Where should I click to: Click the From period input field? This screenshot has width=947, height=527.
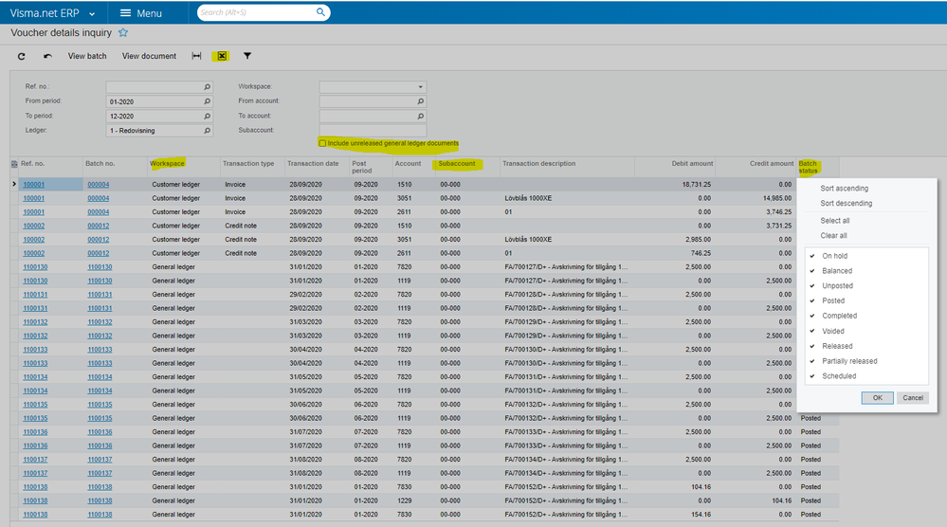click(154, 101)
